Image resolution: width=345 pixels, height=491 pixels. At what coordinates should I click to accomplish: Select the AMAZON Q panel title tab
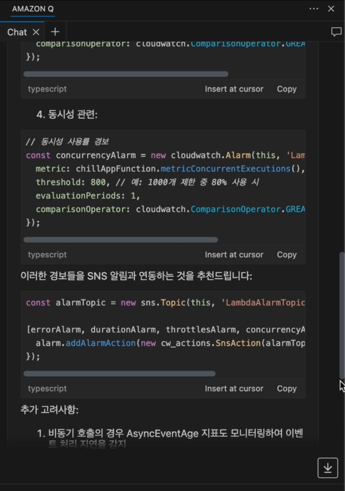(x=33, y=9)
